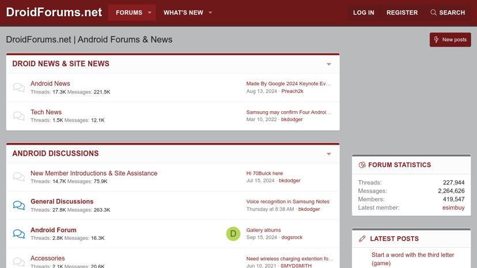Open the What's New tab

[183, 13]
